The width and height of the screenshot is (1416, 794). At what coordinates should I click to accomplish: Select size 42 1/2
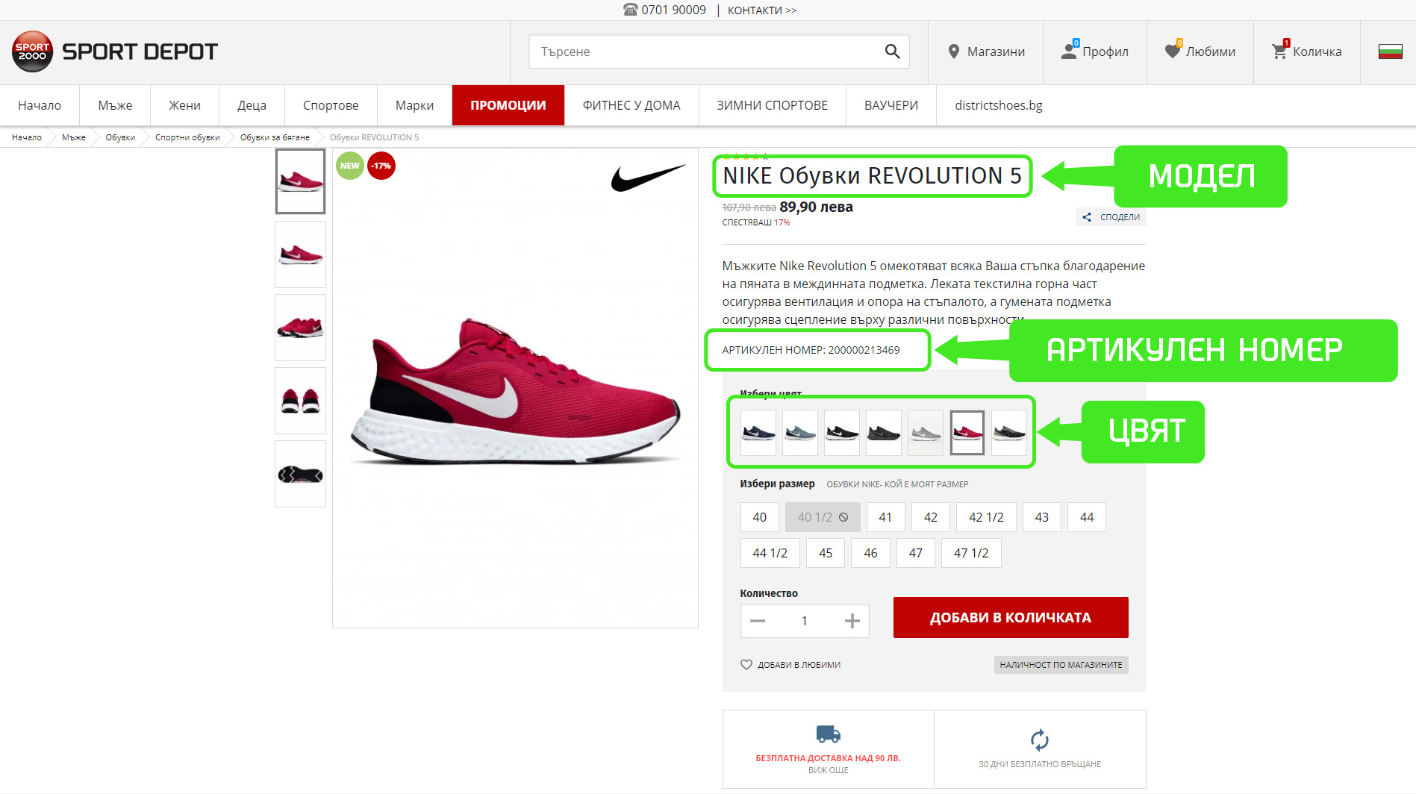click(x=986, y=517)
